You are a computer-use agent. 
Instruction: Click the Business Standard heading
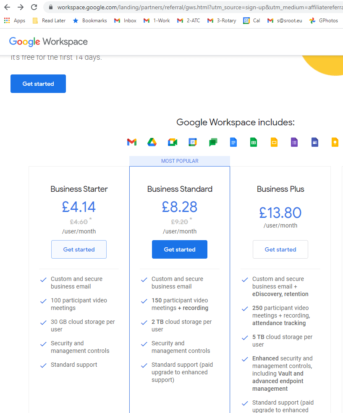[x=180, y=189]
